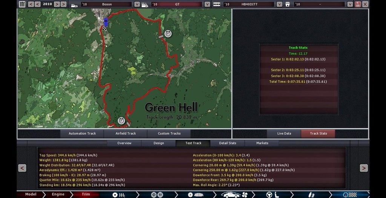Viewport: 386px width, 198px height.
Task: Select the Airfield Track button
Action: click(x=126, y=134)
